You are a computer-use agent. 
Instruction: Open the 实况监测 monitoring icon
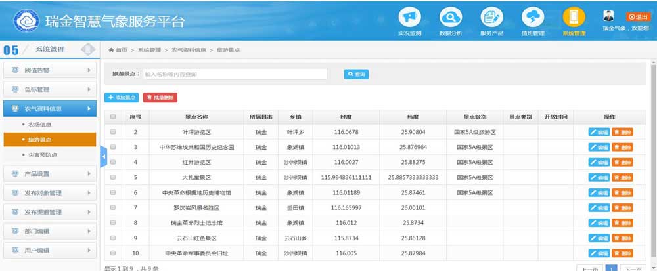409,17
